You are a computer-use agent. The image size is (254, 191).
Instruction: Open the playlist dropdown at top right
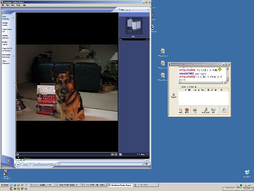(x=148, y=10)
